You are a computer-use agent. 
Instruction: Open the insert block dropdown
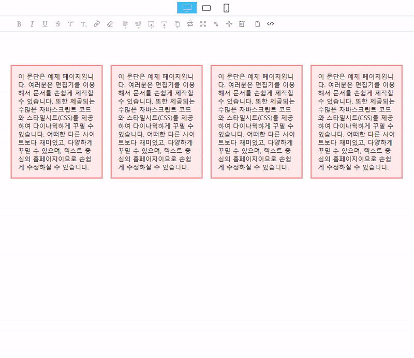tap(151, 24)
